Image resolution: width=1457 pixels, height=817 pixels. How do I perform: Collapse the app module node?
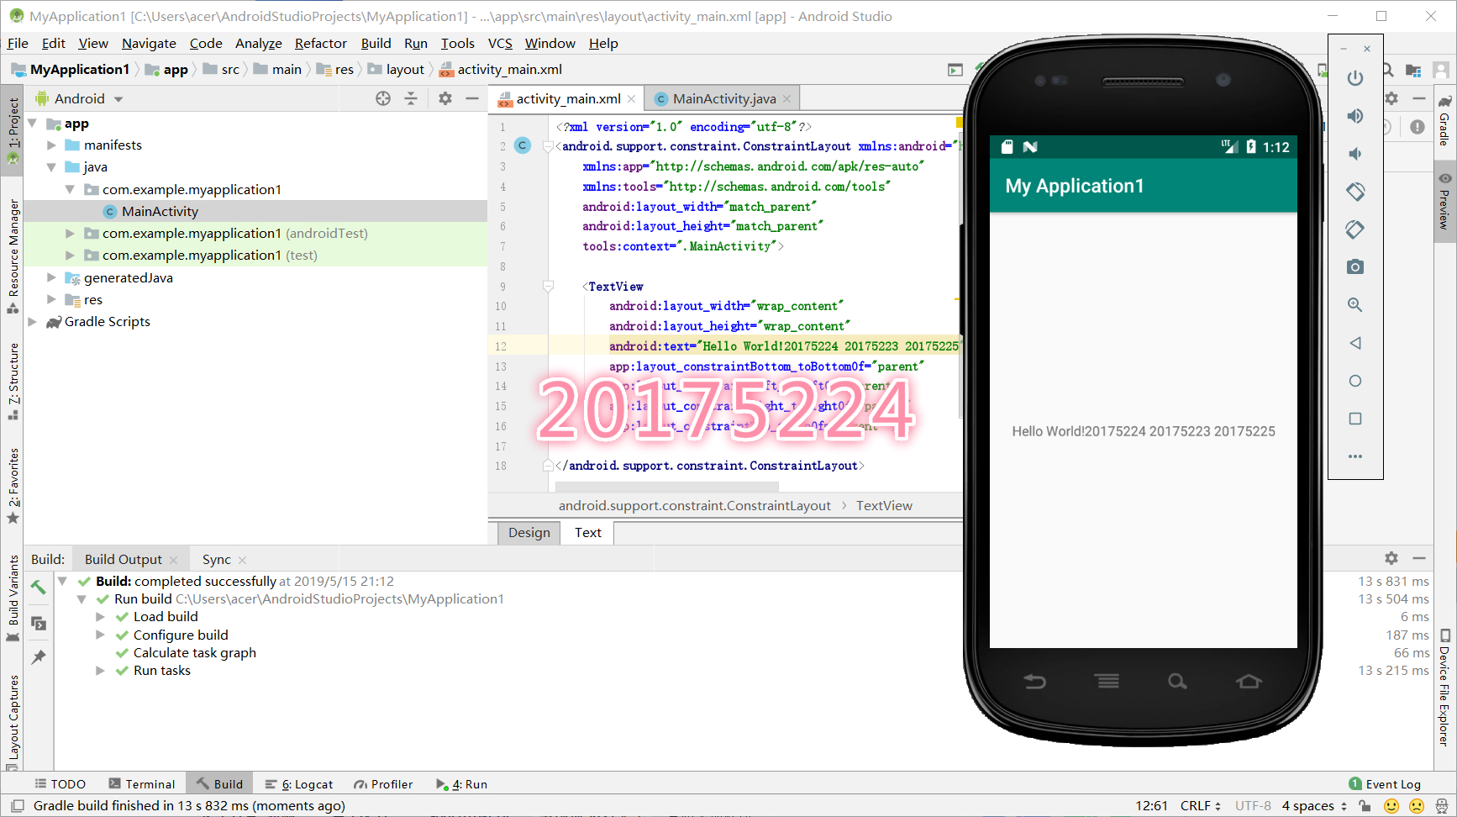pos(33,124)
